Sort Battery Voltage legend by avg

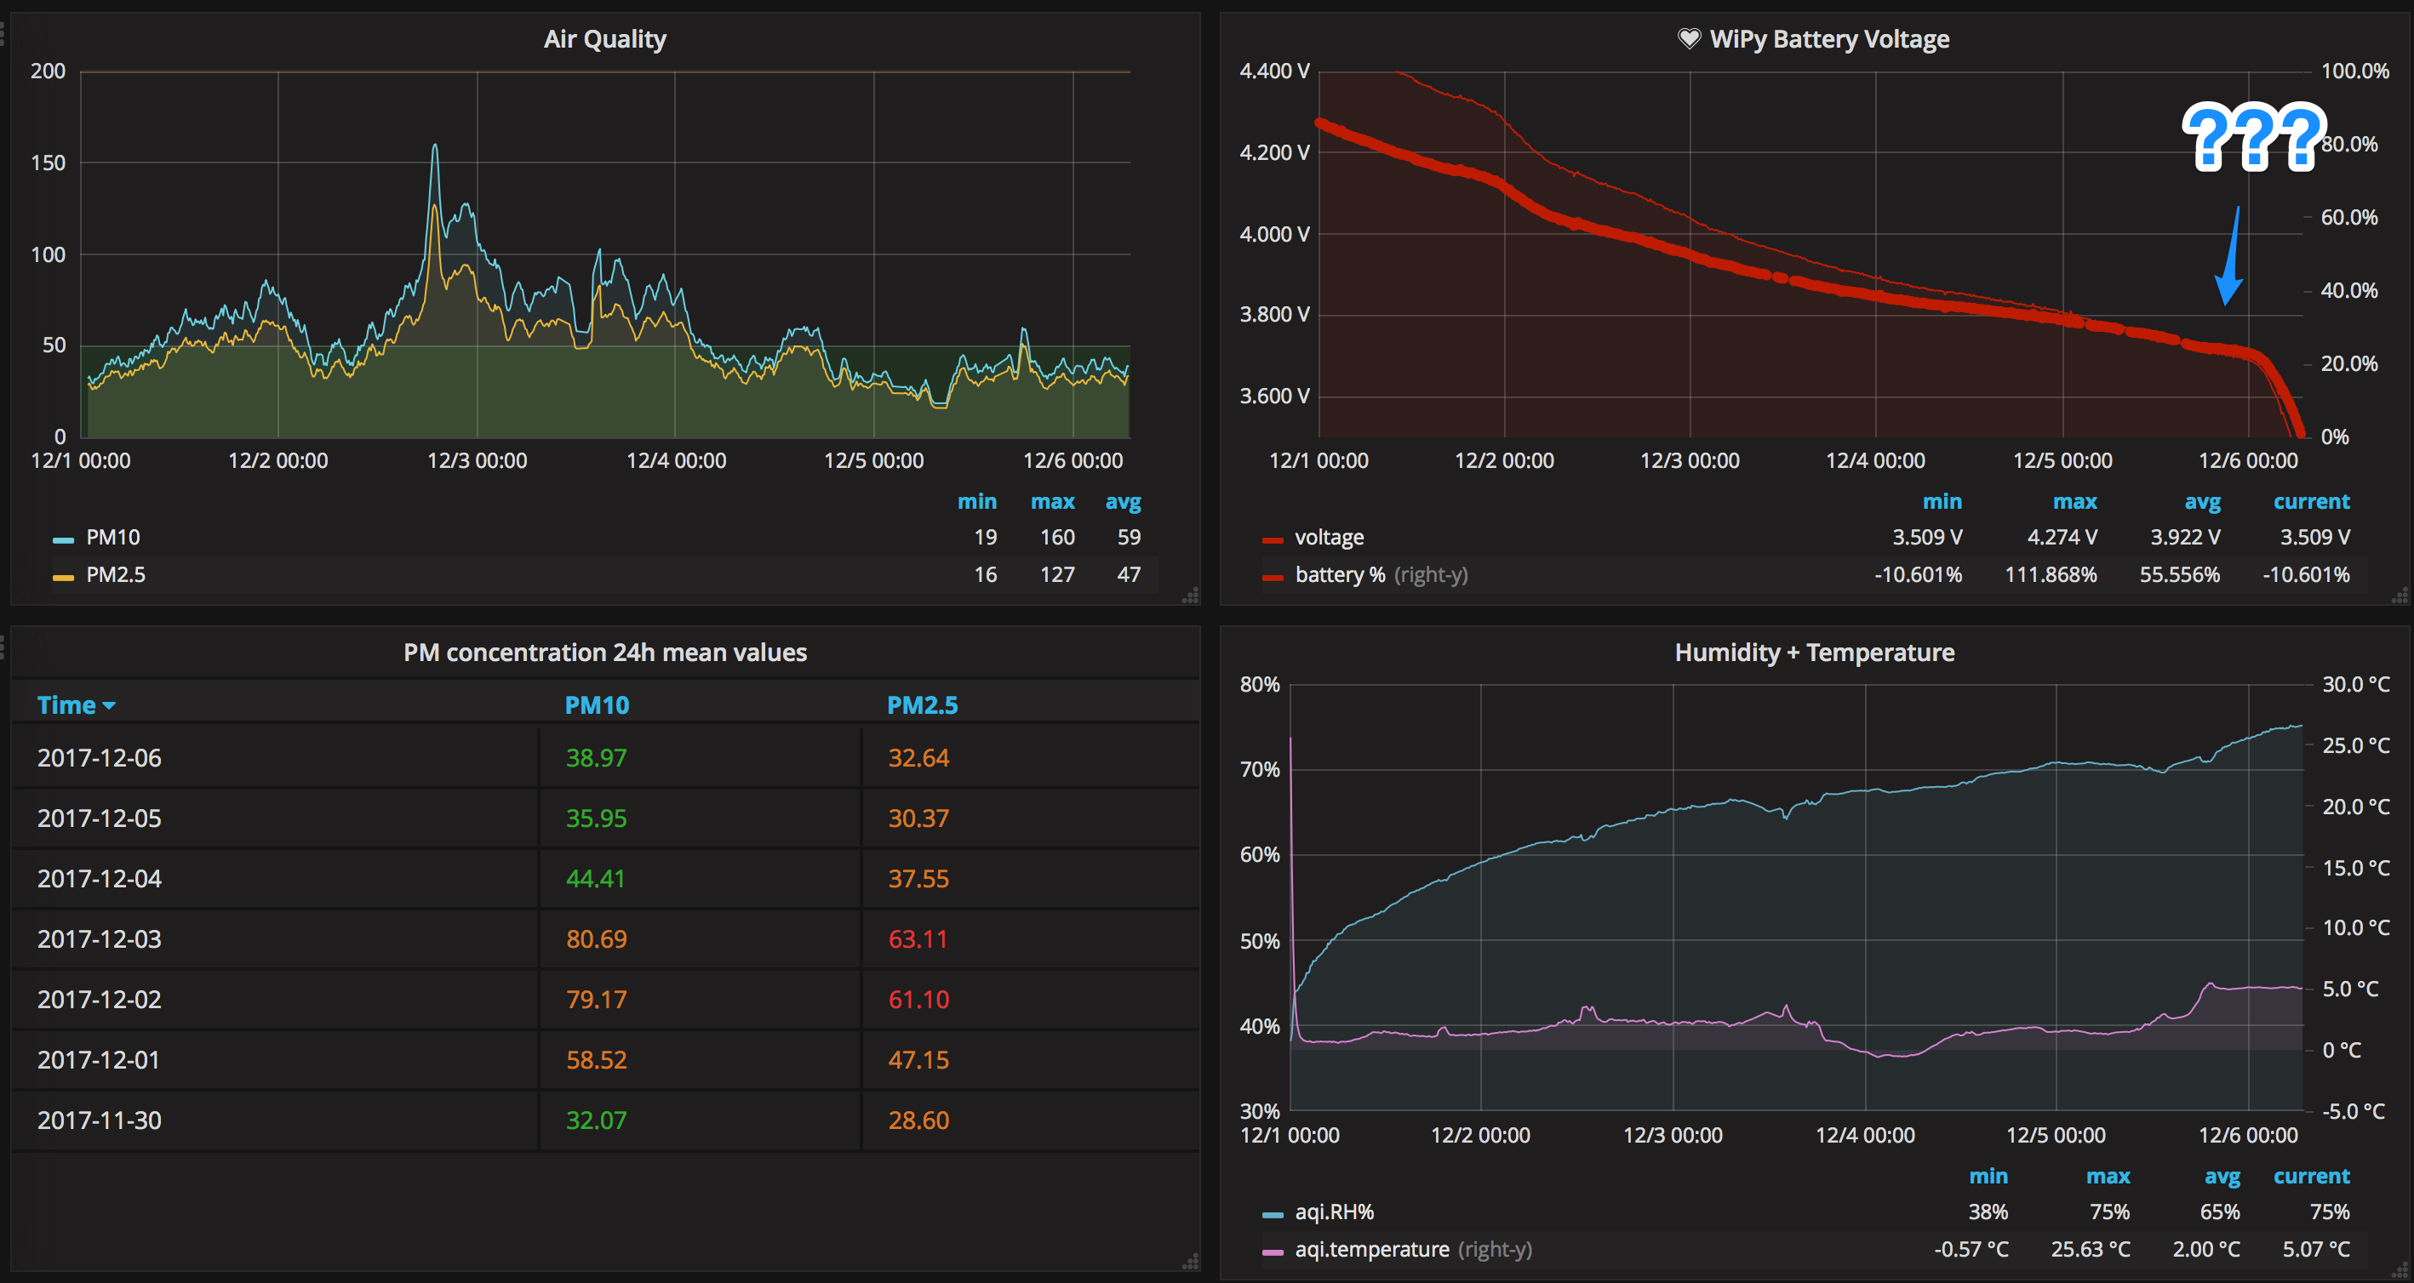(2202, 503)
